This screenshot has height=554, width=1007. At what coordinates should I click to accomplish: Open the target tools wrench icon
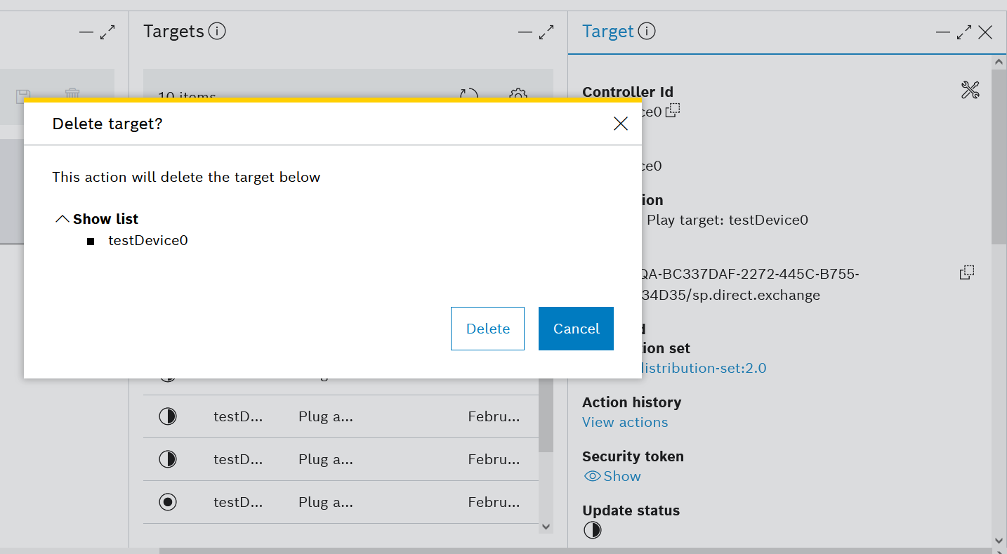click(x=970, y=90)
